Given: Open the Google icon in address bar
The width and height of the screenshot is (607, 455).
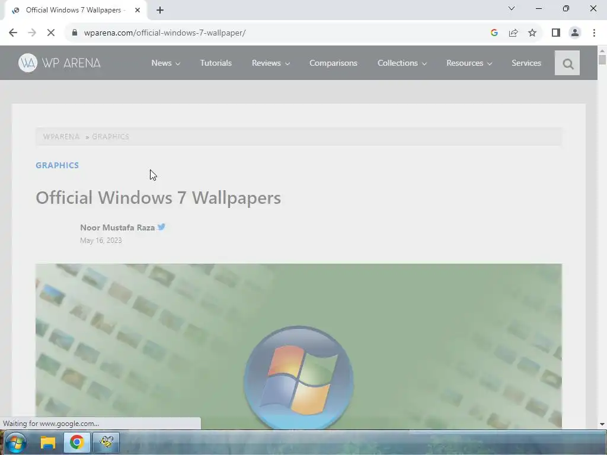Looking at the screenshot, I should click(x=494, y=33).
